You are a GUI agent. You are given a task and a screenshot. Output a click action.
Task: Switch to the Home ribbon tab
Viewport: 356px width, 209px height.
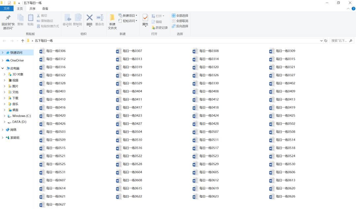pyautogui.click(x=20, y=9)
